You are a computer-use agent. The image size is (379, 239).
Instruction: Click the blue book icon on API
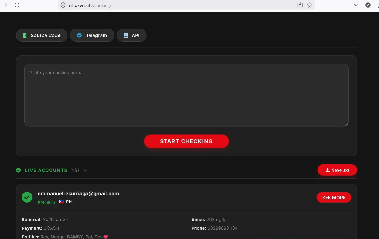tap(126, 35)
